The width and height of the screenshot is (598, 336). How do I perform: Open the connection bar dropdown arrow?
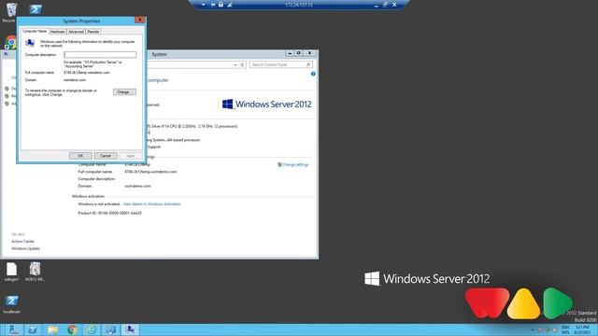tap(204, 5)
